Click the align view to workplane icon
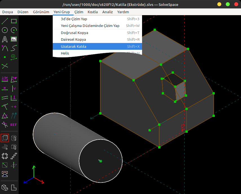This screenshot has height=194, width=241. click(x=14, y=188)
